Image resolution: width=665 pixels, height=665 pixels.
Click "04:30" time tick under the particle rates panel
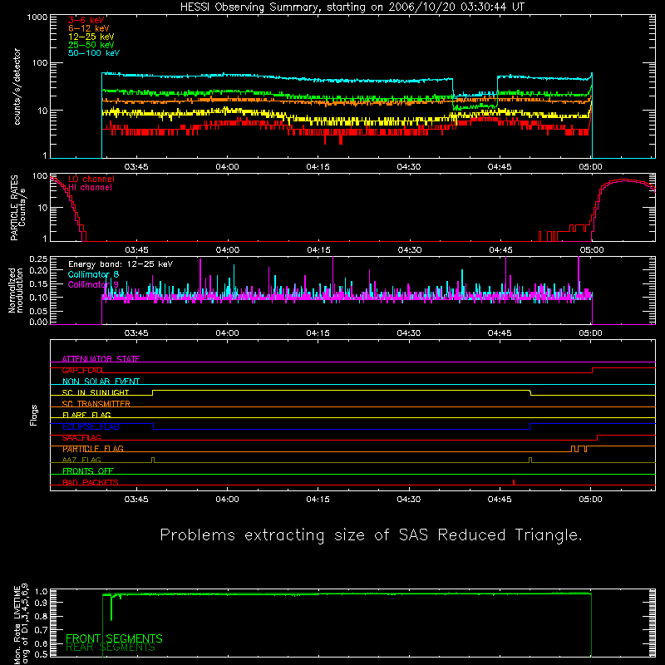[409, 250]
